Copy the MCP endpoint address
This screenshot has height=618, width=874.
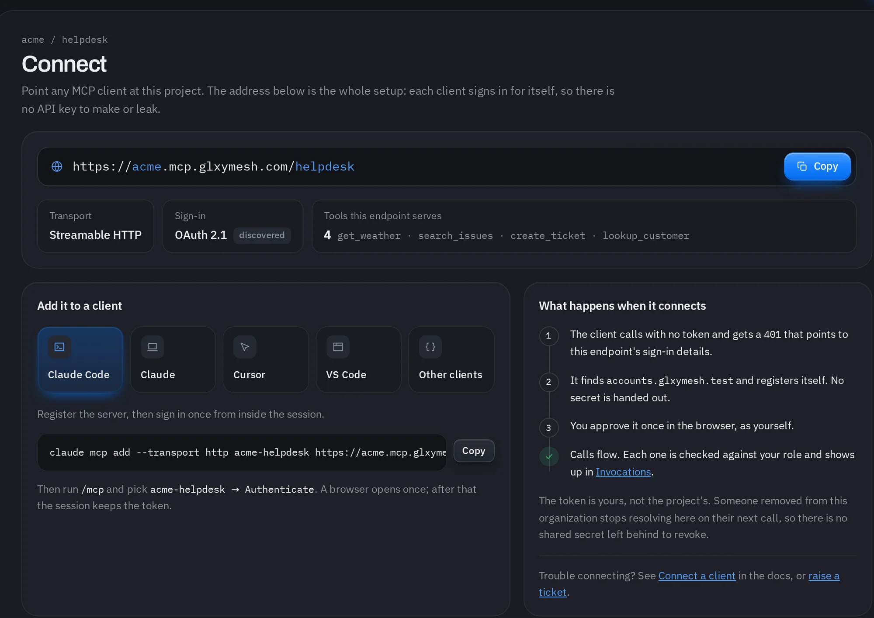817,166
